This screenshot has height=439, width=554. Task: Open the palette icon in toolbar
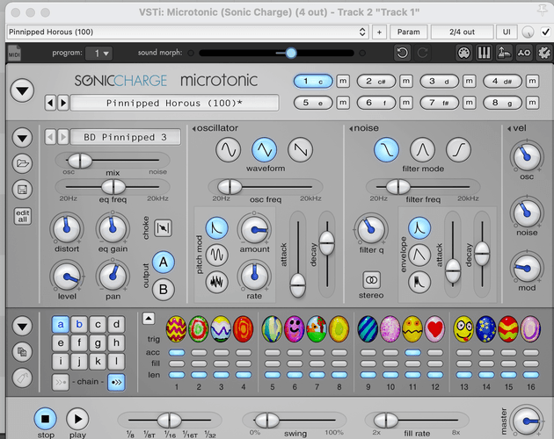coord(463,53)
